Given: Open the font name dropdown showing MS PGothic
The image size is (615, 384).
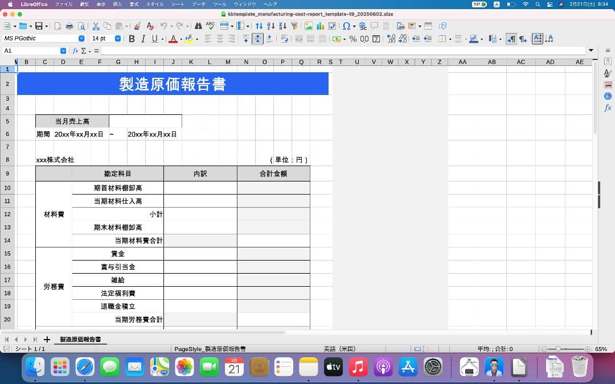Looking at the screenshot, I should pos(81,38).
